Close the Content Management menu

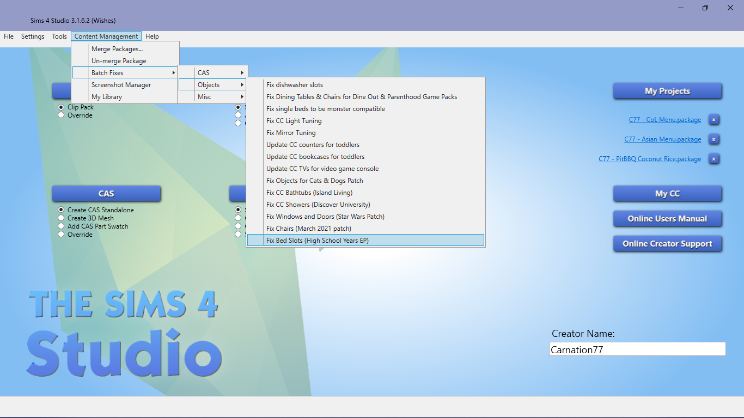tap(106, 36)
